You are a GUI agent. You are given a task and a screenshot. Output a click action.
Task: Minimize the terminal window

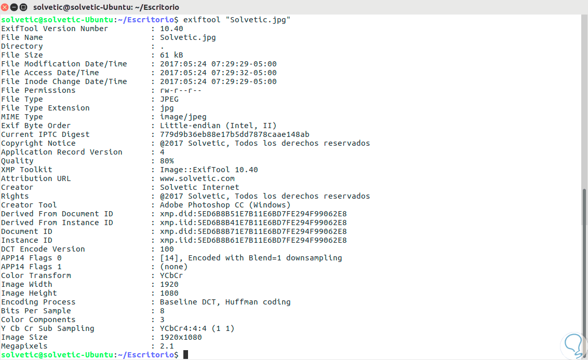point(15,7)
